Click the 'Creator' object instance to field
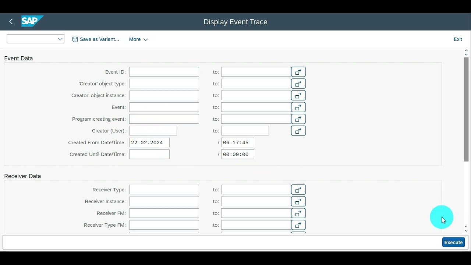Viewport: 471px width, 265px height. 256,95
